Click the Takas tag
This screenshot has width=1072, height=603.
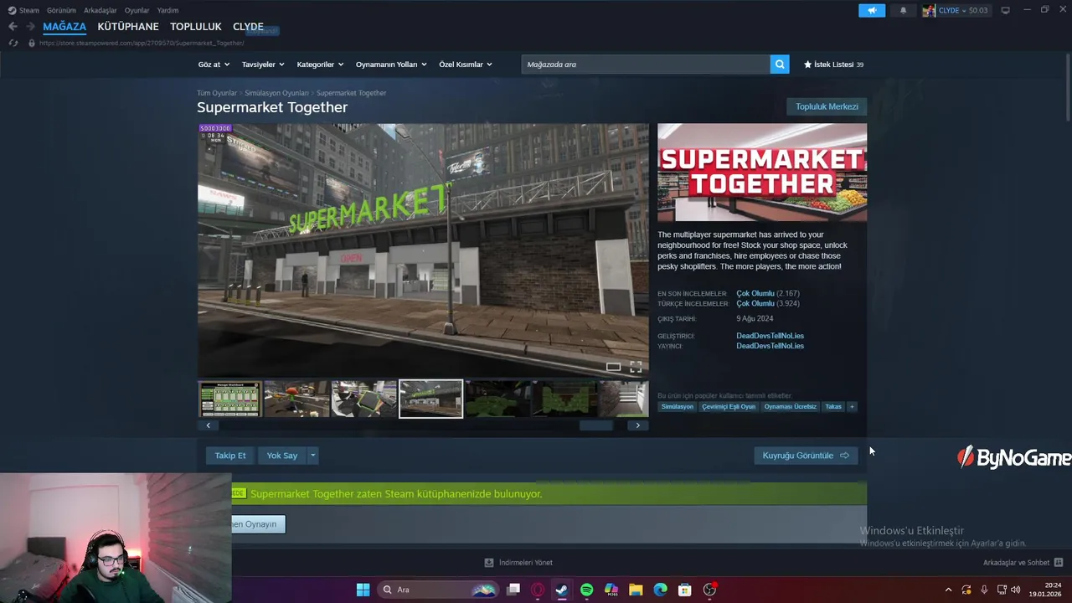[x=833, y=407]
